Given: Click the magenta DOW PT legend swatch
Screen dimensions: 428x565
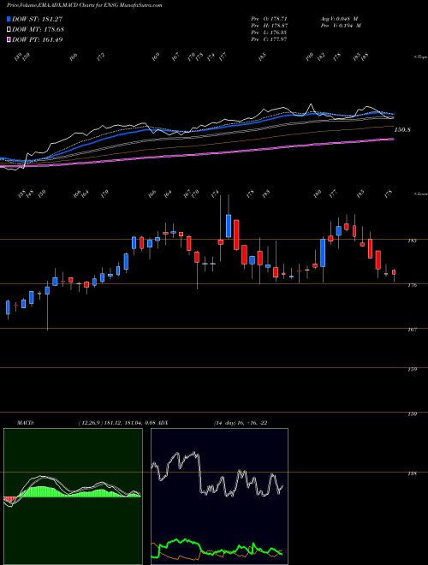Looking at the screenshot, I should click(x=9, y=39).
